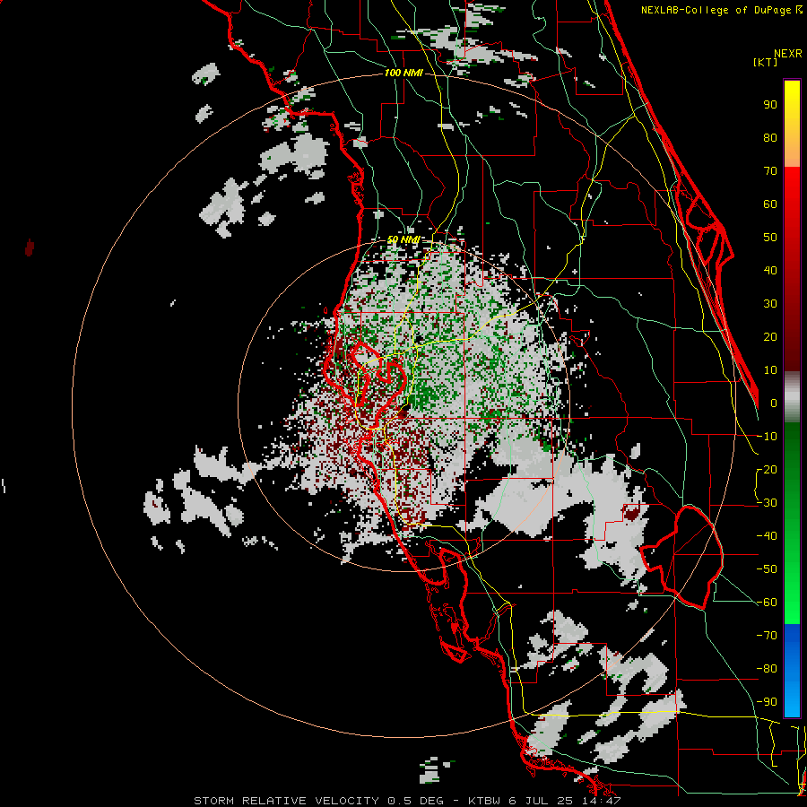
Task: Click the -20 value on velocity scale
Action: (767, 470)
